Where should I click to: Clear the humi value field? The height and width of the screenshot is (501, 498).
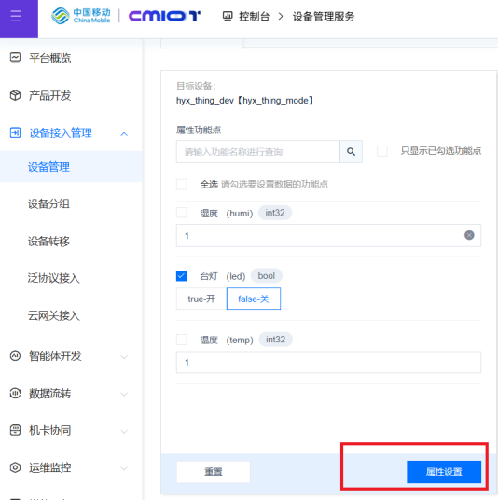(x=469, y=235)
